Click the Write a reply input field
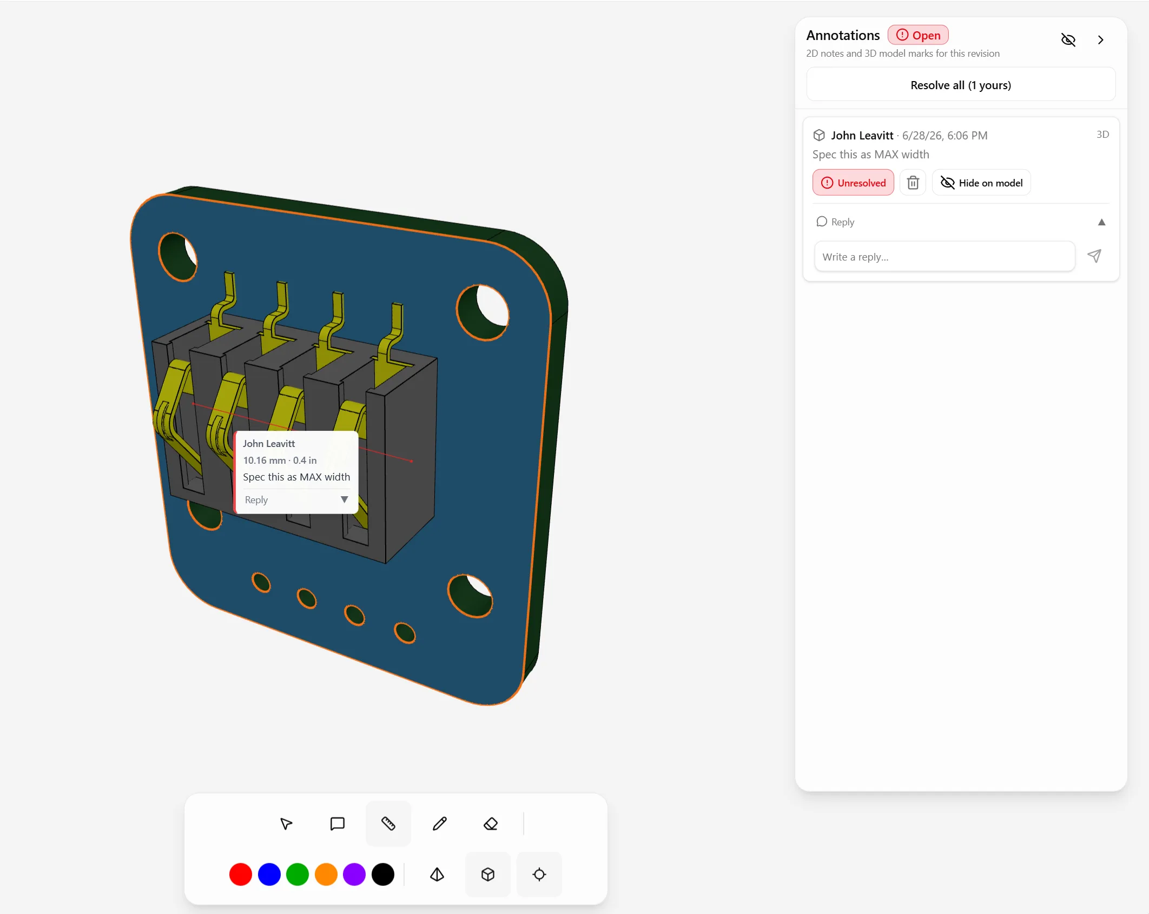Viewport: 1149px width, 914px height. coord(945,257)
